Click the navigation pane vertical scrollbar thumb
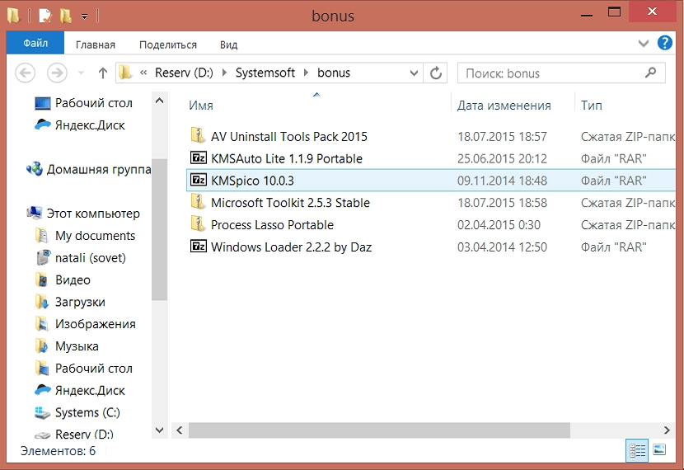Viewport: 684px width, 470px height. [x=160, y=229]
